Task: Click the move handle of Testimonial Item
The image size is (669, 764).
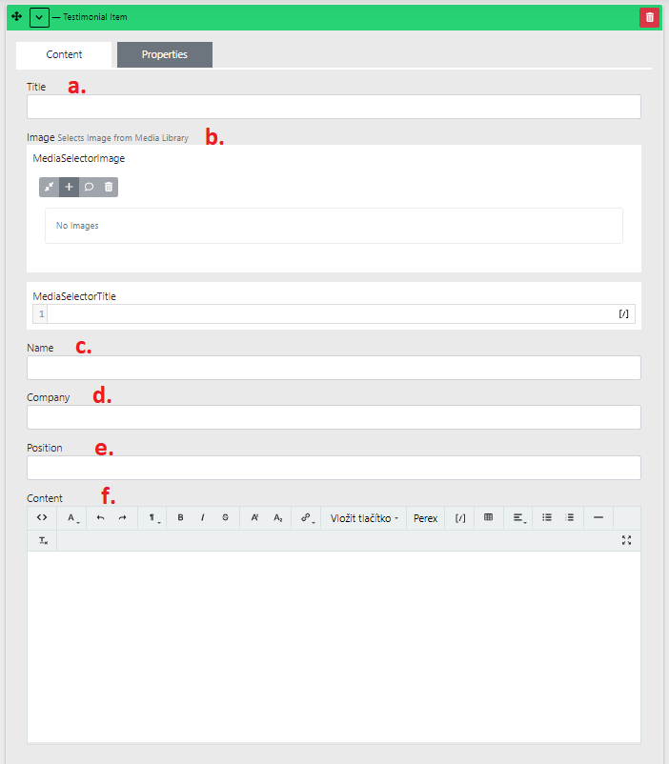Action: coord(16,17)
